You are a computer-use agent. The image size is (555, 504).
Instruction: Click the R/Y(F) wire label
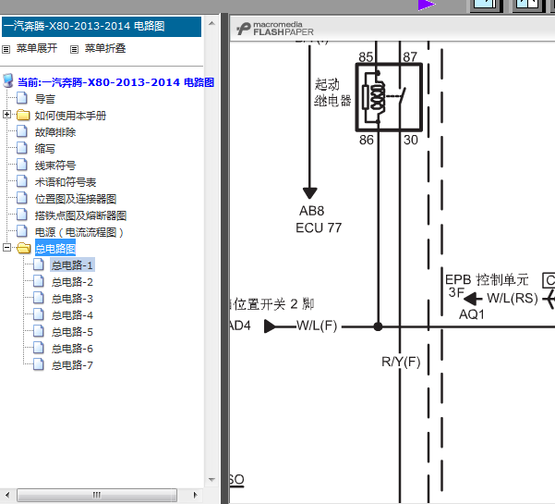point(401,362)
